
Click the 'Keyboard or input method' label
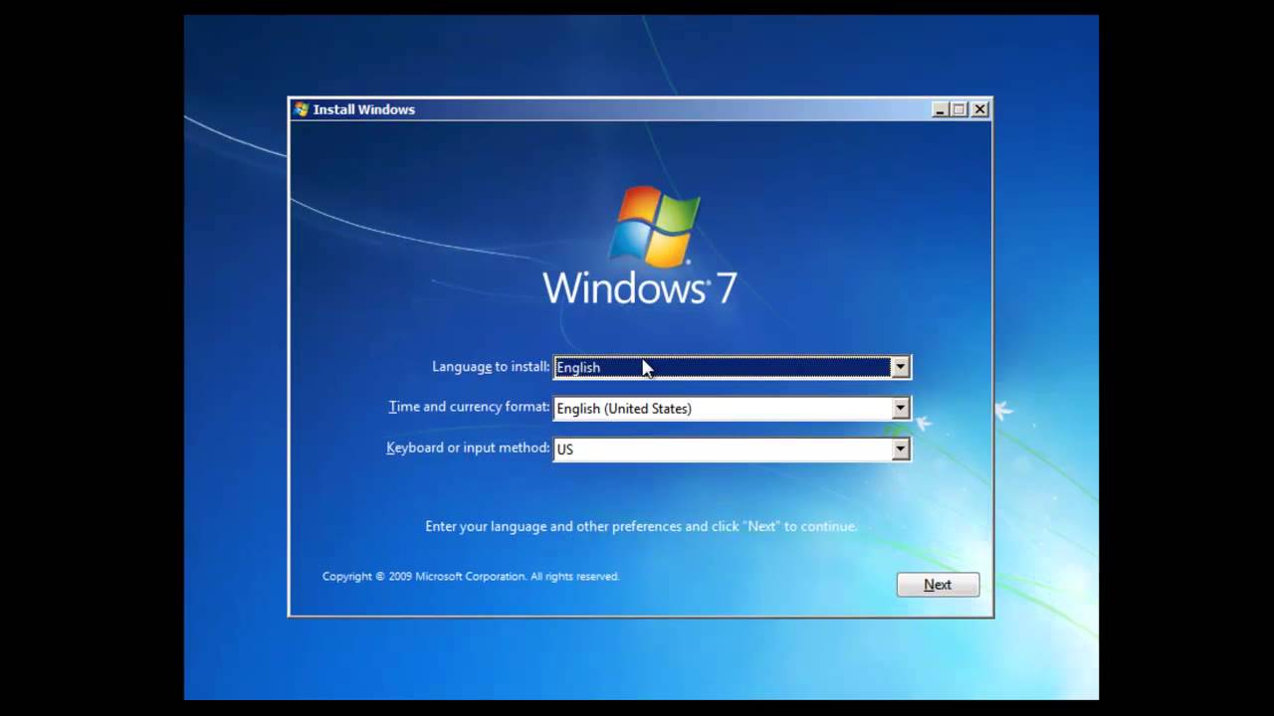click(468, 447)
